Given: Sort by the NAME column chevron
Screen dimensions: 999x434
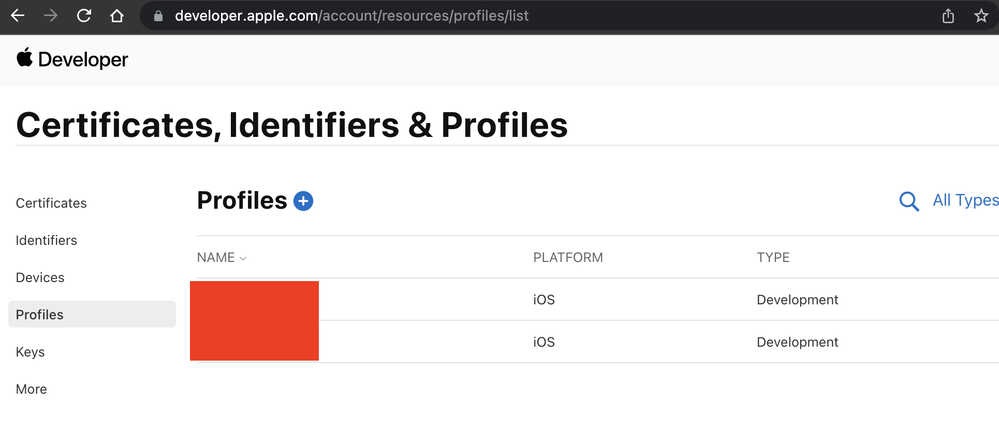Looking at the screenshot, I should [x=243, y=258].
